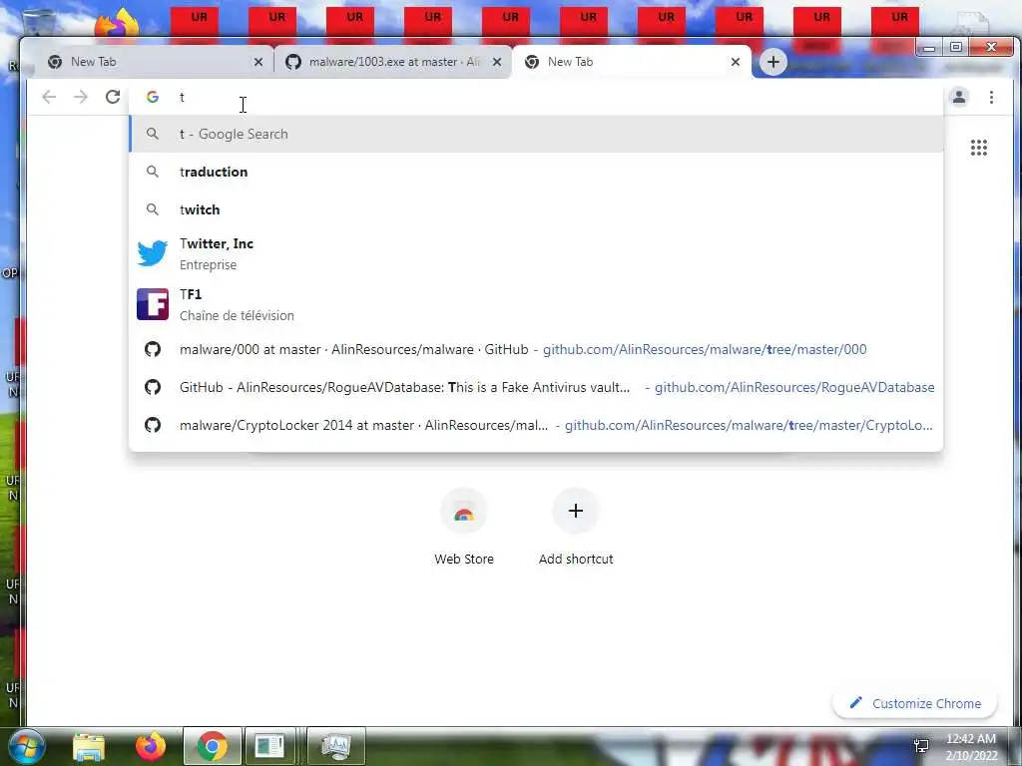Screen dimensions: 1022x766
Task: Open the Windows Start menu
Action: (27, 746)
